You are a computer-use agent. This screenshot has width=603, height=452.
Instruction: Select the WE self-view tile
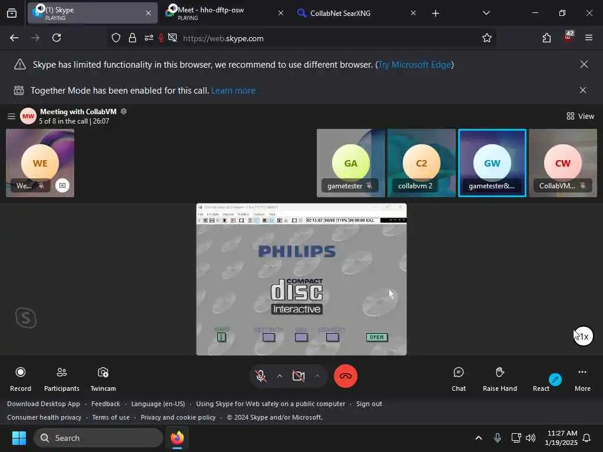point(40,163)
